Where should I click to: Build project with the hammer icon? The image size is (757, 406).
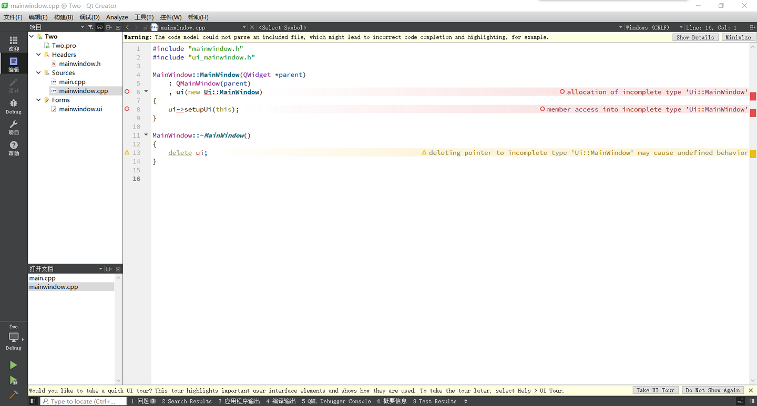tap(14, 394)
